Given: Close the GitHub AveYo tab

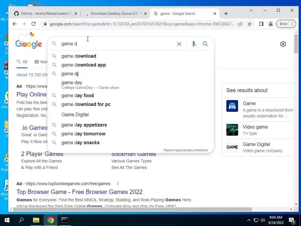Looking at the screenshot, I should click(x=76, y=14).
